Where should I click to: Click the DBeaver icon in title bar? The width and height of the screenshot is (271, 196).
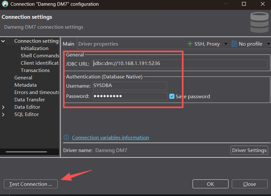pyautogui.click(x=5, y=4)
